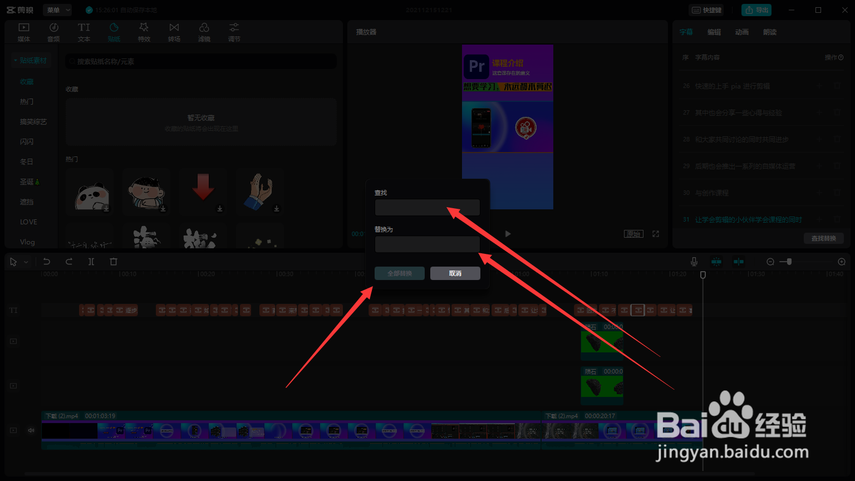The height and width of the screenshot is (481, 855).
Task: Click the delete trash icon in timeline toolbar
Action: [x=114, y=262]
